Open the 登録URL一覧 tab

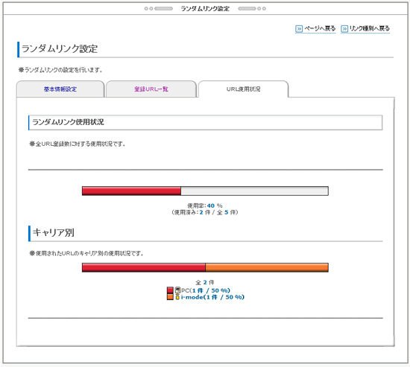[151, 89]
